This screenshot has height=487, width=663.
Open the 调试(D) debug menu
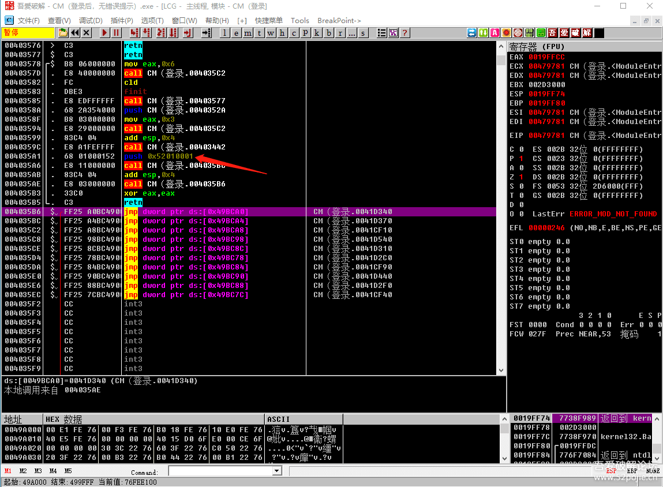(91, 20)
